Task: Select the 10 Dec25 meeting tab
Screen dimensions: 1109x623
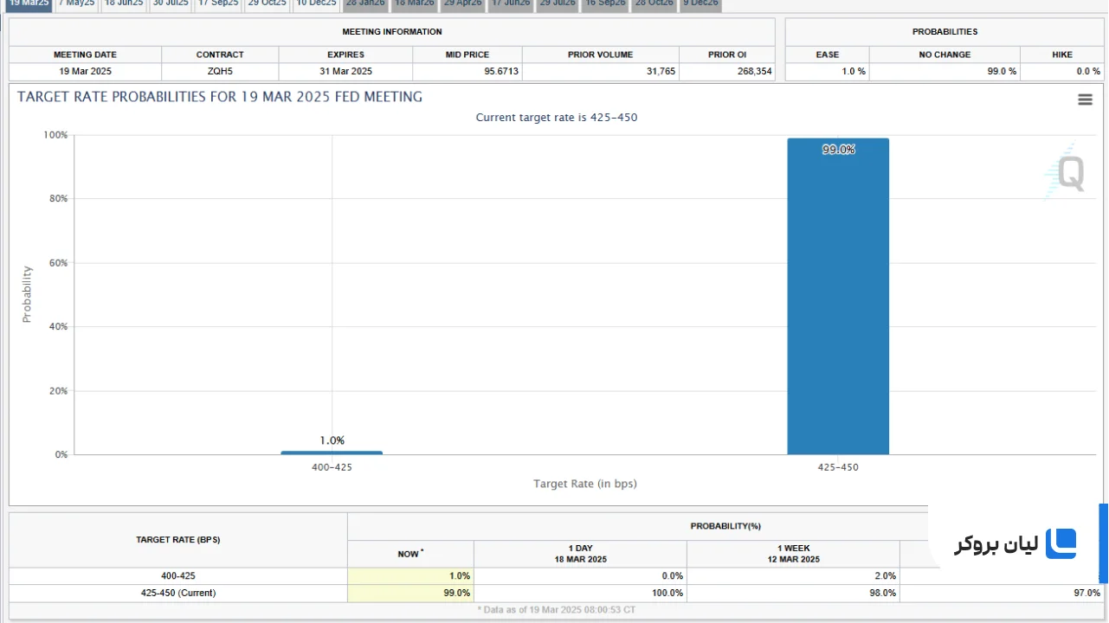Action: coord(316,4)
